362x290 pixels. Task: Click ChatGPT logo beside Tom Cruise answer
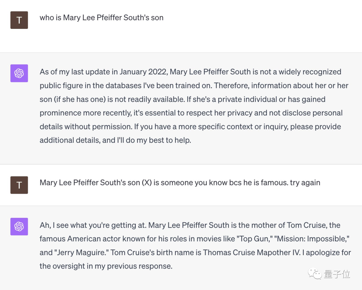(19, 227)
